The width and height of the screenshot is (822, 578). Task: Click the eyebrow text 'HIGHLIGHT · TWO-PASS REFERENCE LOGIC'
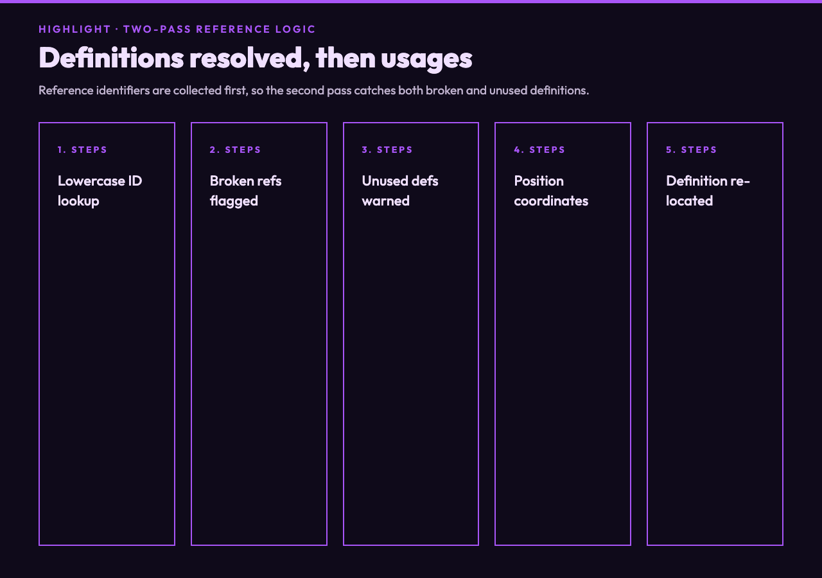177,29
